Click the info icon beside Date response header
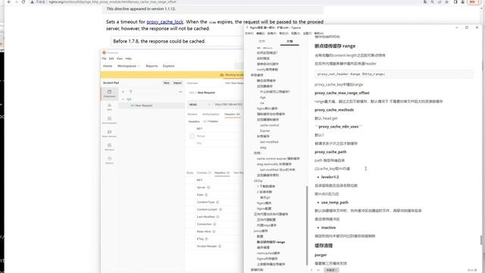The height and width of the screenshot is (273, 485). pos(206,195)
